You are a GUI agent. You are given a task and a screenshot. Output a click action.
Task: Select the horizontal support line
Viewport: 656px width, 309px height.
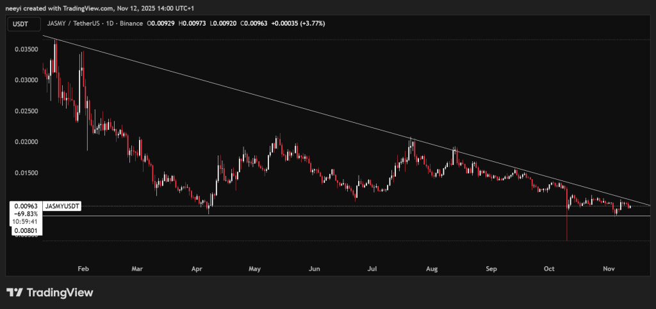(384, 216)
